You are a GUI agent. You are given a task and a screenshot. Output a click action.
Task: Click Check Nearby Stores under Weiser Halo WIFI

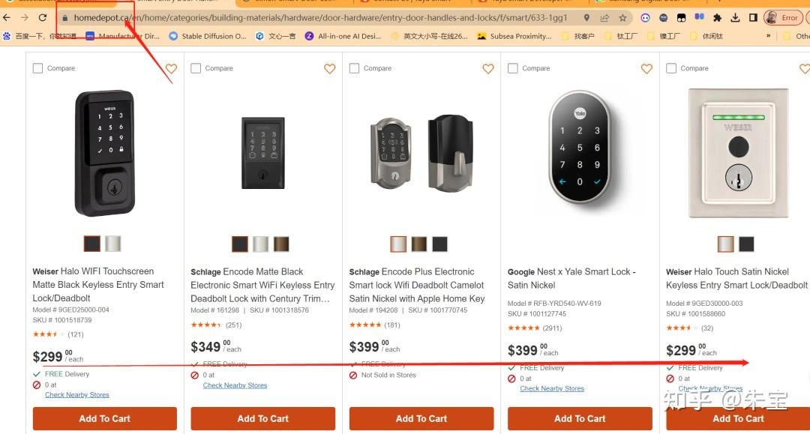[x=76, y=394]
